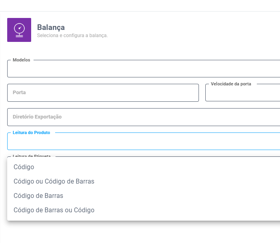Click the Leitura do Produto combo box
The width and height of the screenshot is (280, 243).
(144, 143)
